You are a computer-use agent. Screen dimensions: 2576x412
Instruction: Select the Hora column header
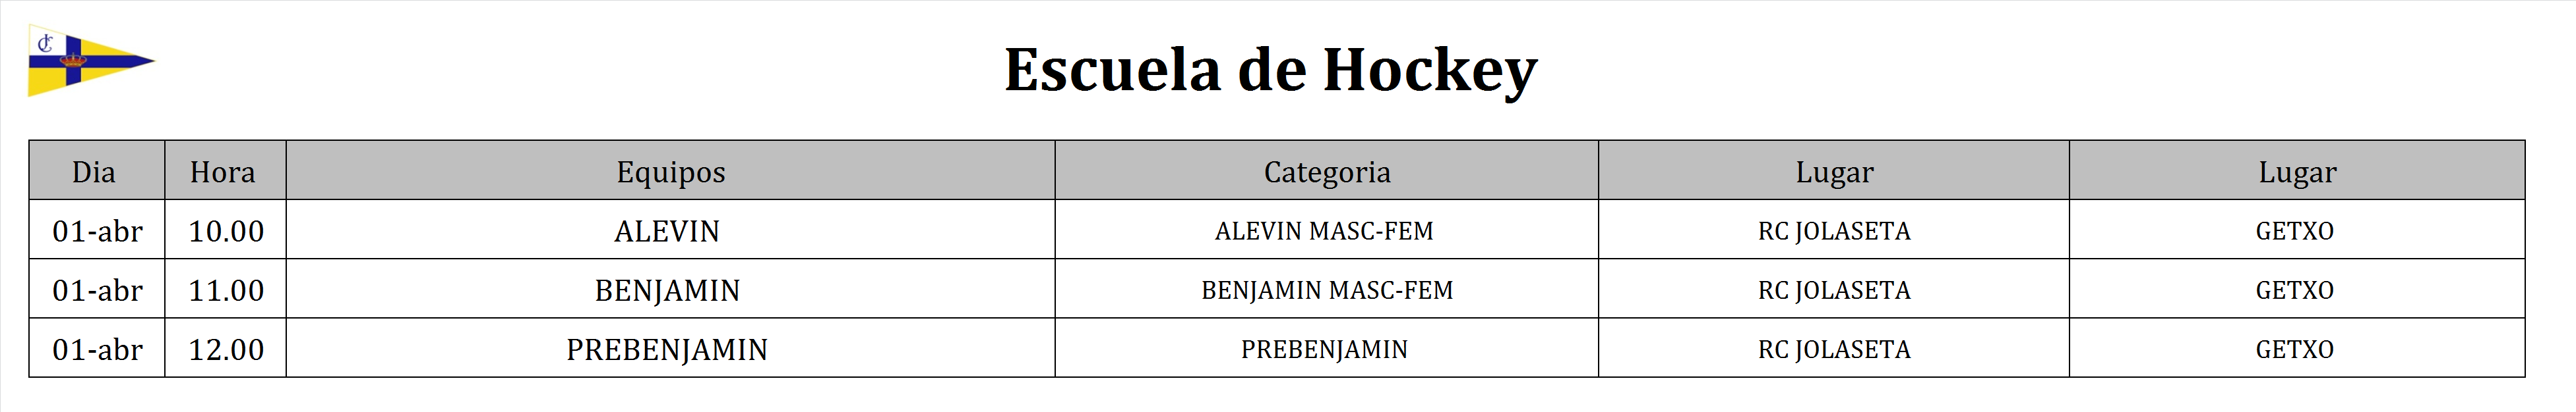[x=223, y=172]
